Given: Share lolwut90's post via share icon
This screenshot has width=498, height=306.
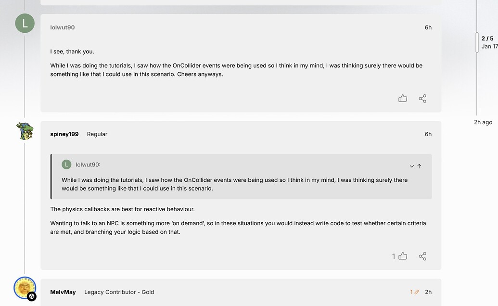Looking at the screenshot, I should pos(422,99).
